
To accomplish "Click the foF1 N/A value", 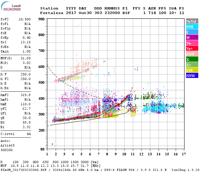I will tap(27, 24).
